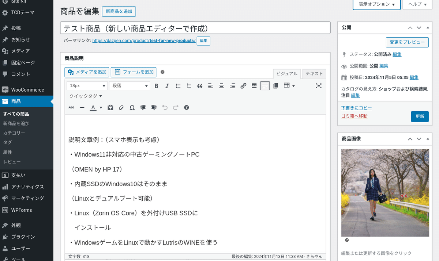Enable fullscreen distraction-free writing mode
The width and height of the screenshot is (439, 261).
[319, 86]
